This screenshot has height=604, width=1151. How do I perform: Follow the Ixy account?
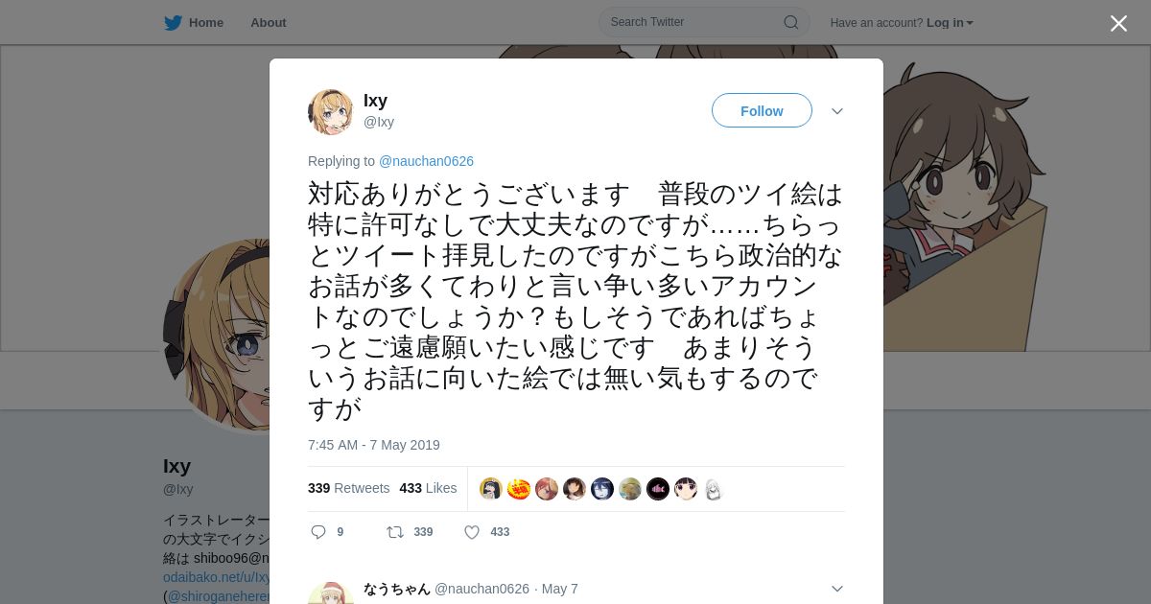click(762, 110)
